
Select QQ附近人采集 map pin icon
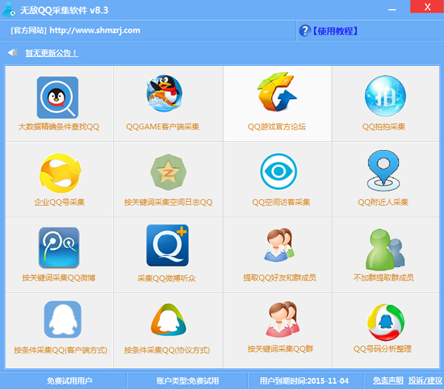(383, 171)
